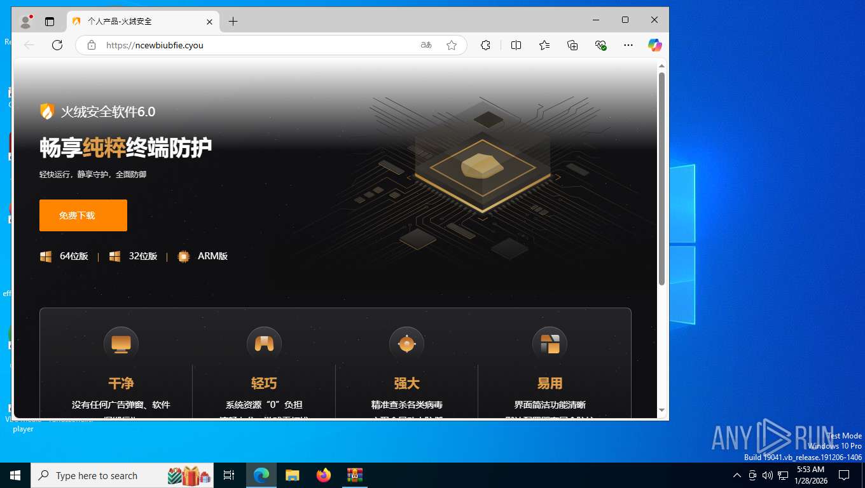Image resolution: width=865 pixels, height=488 pixels.
Task: Open the Extensions puzzle icon
Action: (485, 45)
